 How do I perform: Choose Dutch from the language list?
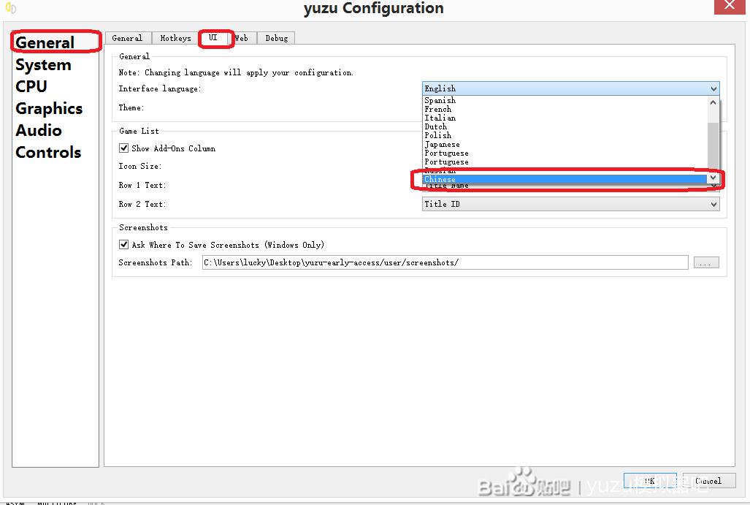[565, 126]
